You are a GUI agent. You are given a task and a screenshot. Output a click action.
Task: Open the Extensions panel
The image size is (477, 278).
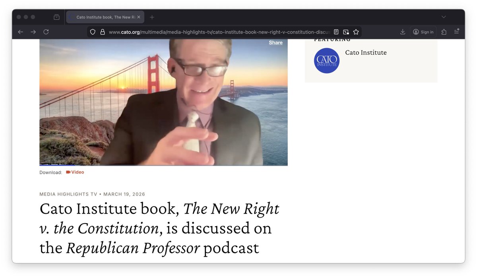pos(444,32)
